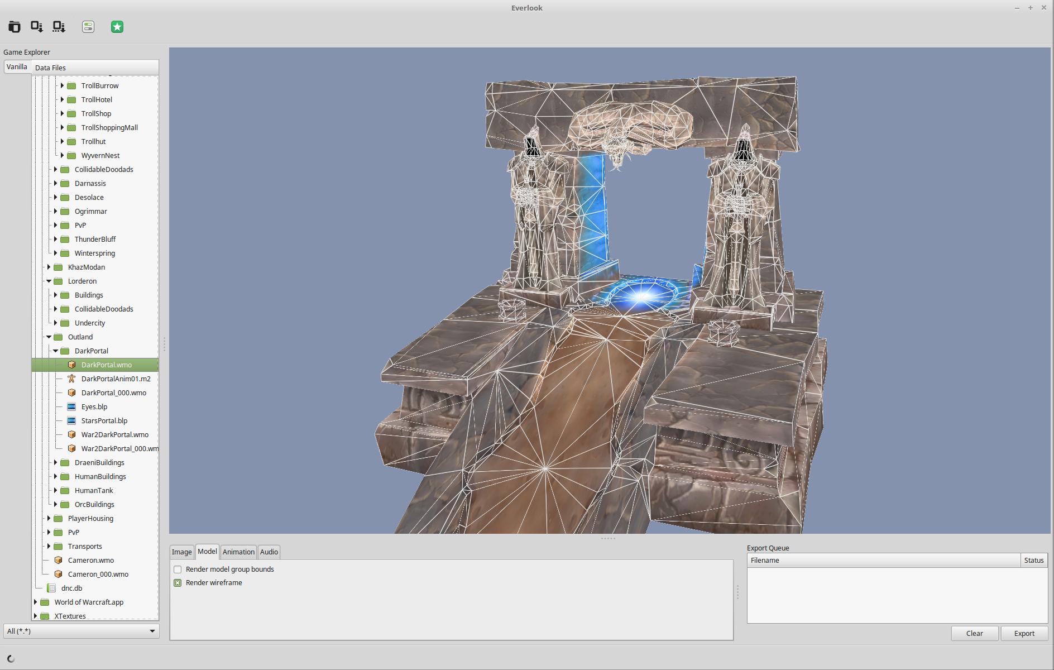Enable Render model group bounds checkbox
This screenshot has width=1054, height=670.
[x=178, y=569]
